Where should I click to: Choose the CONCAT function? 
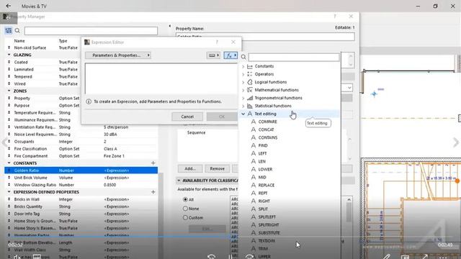click(x=266, y=129)
